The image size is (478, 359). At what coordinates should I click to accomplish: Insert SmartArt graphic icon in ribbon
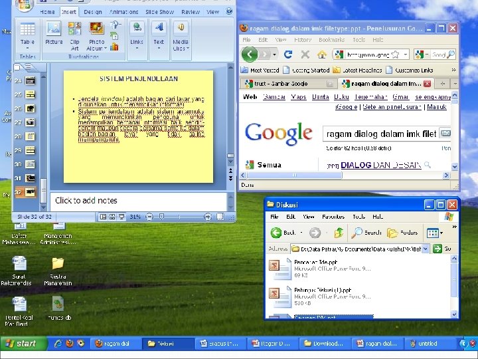coord(114,36)
